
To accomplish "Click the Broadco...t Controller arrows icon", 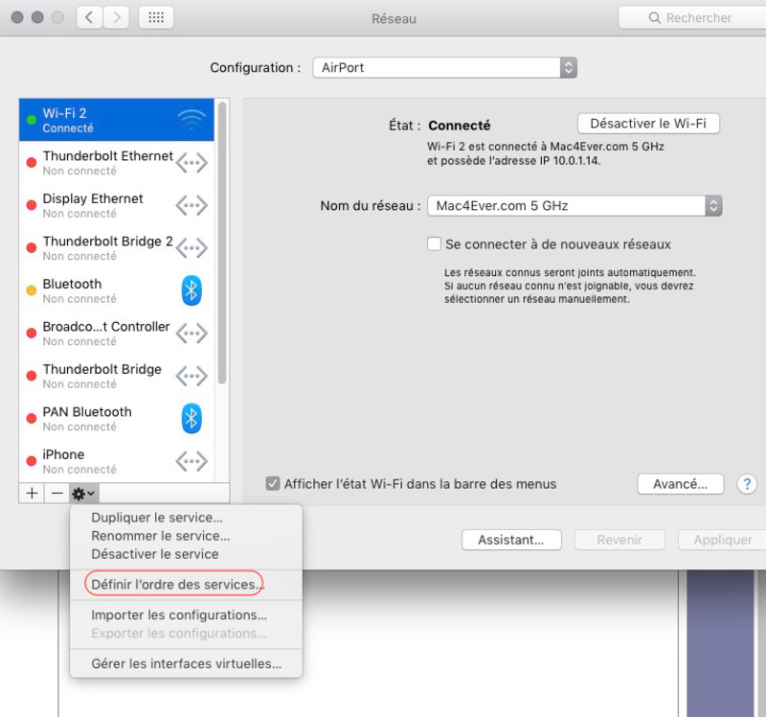I will tap(191, 334).
